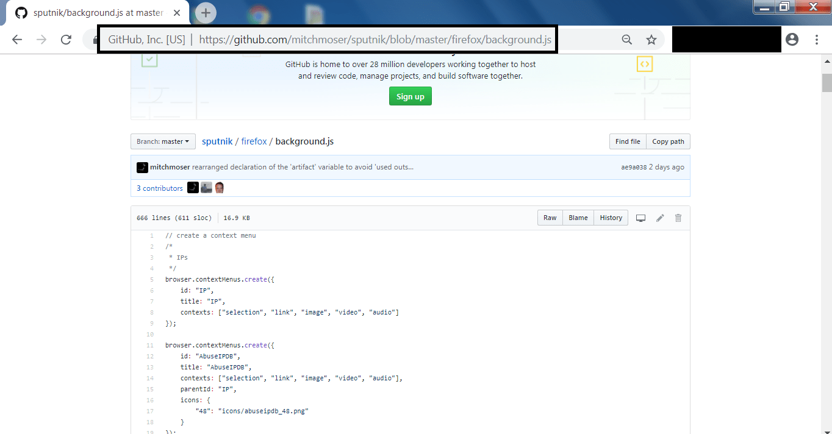This screenshot has width=832, height=434.
Task: Open the browser profile account icon
Action: tap(792, 38)
